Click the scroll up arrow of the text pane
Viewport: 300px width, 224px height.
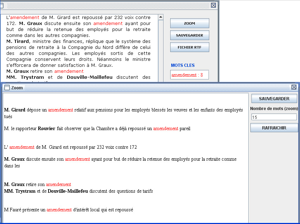[x=161, y=17]
